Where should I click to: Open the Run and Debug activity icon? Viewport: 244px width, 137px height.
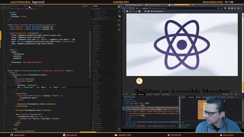click(119, 20)
